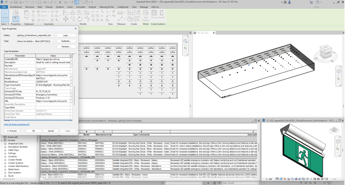345x185 pixels.
Task: Open the Select panel dropdown
Action: (5, 24)
